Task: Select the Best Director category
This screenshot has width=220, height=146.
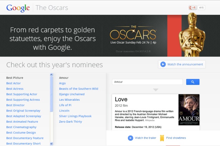Action: click(16, 105)
